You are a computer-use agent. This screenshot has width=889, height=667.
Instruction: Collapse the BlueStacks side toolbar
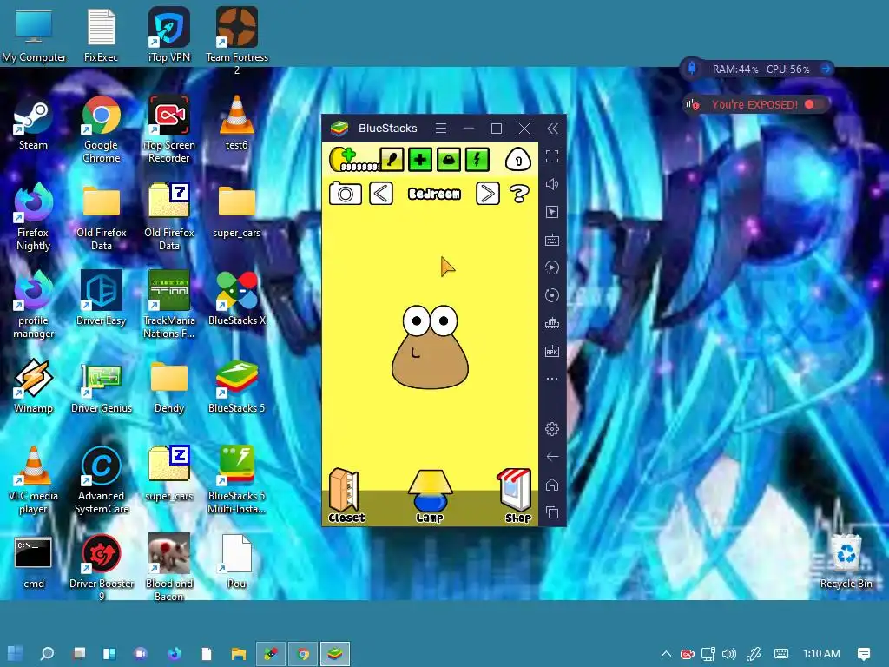(552, 129)
